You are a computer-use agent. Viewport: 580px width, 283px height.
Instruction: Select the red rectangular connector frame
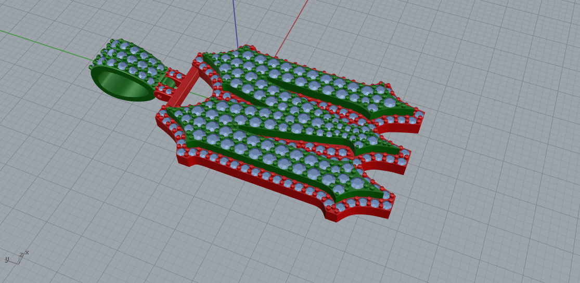(184, 86)
